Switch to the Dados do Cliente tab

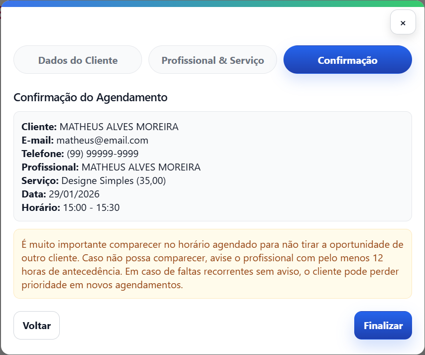(x=78, y=60)
